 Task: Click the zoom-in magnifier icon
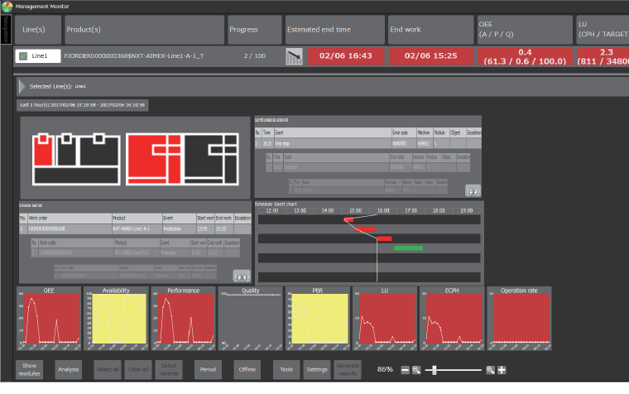(490, 370)
